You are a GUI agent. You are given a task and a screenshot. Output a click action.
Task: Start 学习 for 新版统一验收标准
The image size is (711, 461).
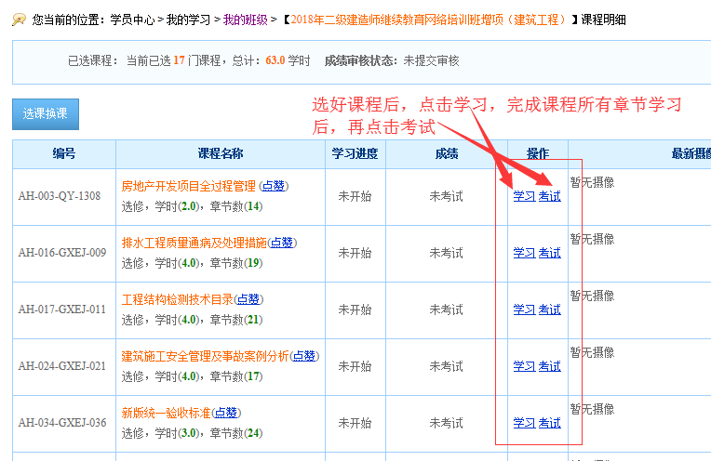pos(524,423)
